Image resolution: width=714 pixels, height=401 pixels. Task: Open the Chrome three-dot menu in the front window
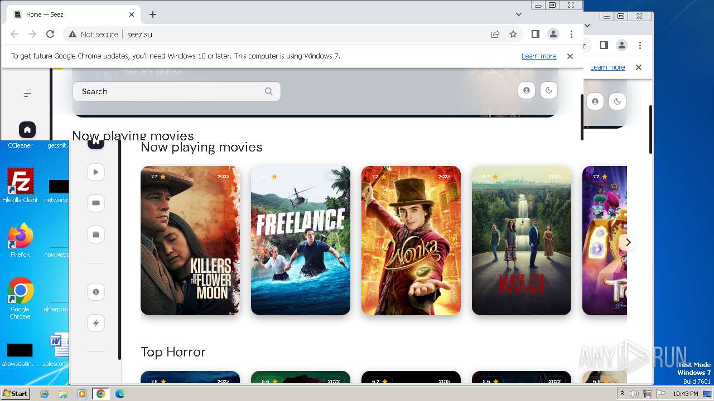[571, 34]
